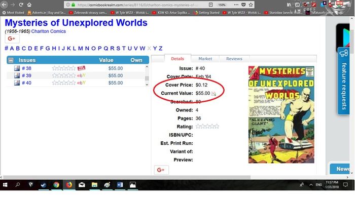Click the issues list down arrow

[x=147, y=85]
